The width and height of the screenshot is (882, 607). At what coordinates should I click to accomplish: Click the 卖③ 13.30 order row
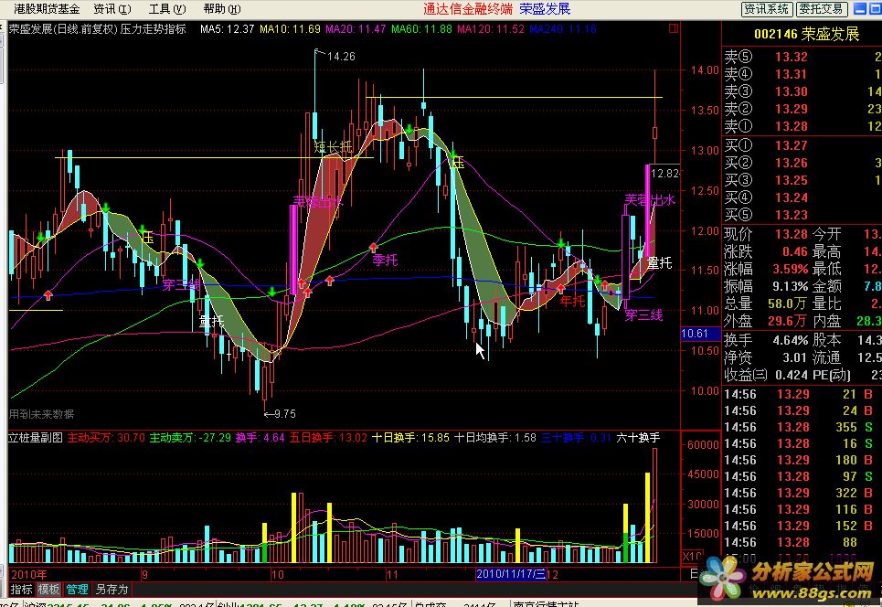[x=802, y=91]
